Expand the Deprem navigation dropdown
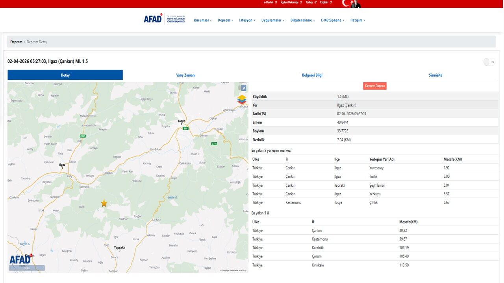This screenshot has height=283, width=504. click(x=224, y=20)
